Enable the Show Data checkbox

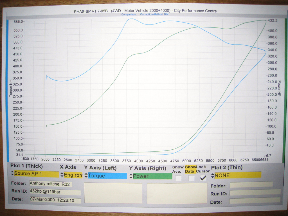(x=192, y=178)
